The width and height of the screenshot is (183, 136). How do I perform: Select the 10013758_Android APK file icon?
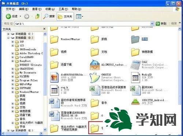[x=135, y=102]
